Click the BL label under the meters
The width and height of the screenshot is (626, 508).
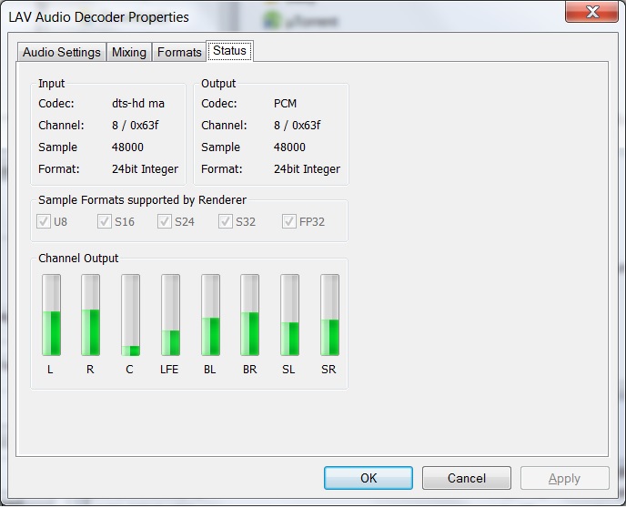point(209,370)
